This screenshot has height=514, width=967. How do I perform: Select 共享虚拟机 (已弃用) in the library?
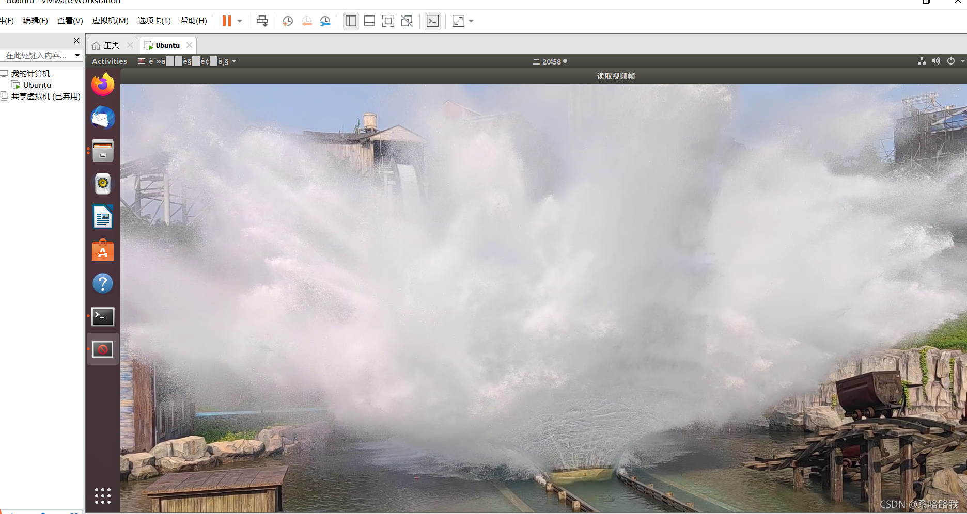[x=45, y=97]
